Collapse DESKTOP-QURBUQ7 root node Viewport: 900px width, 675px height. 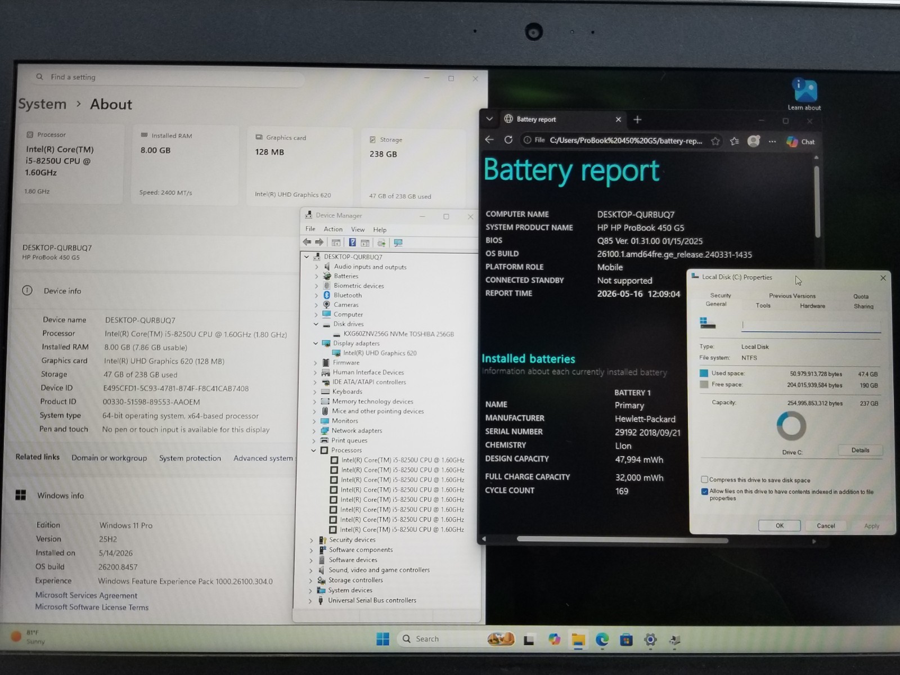(x=307, y=256)
